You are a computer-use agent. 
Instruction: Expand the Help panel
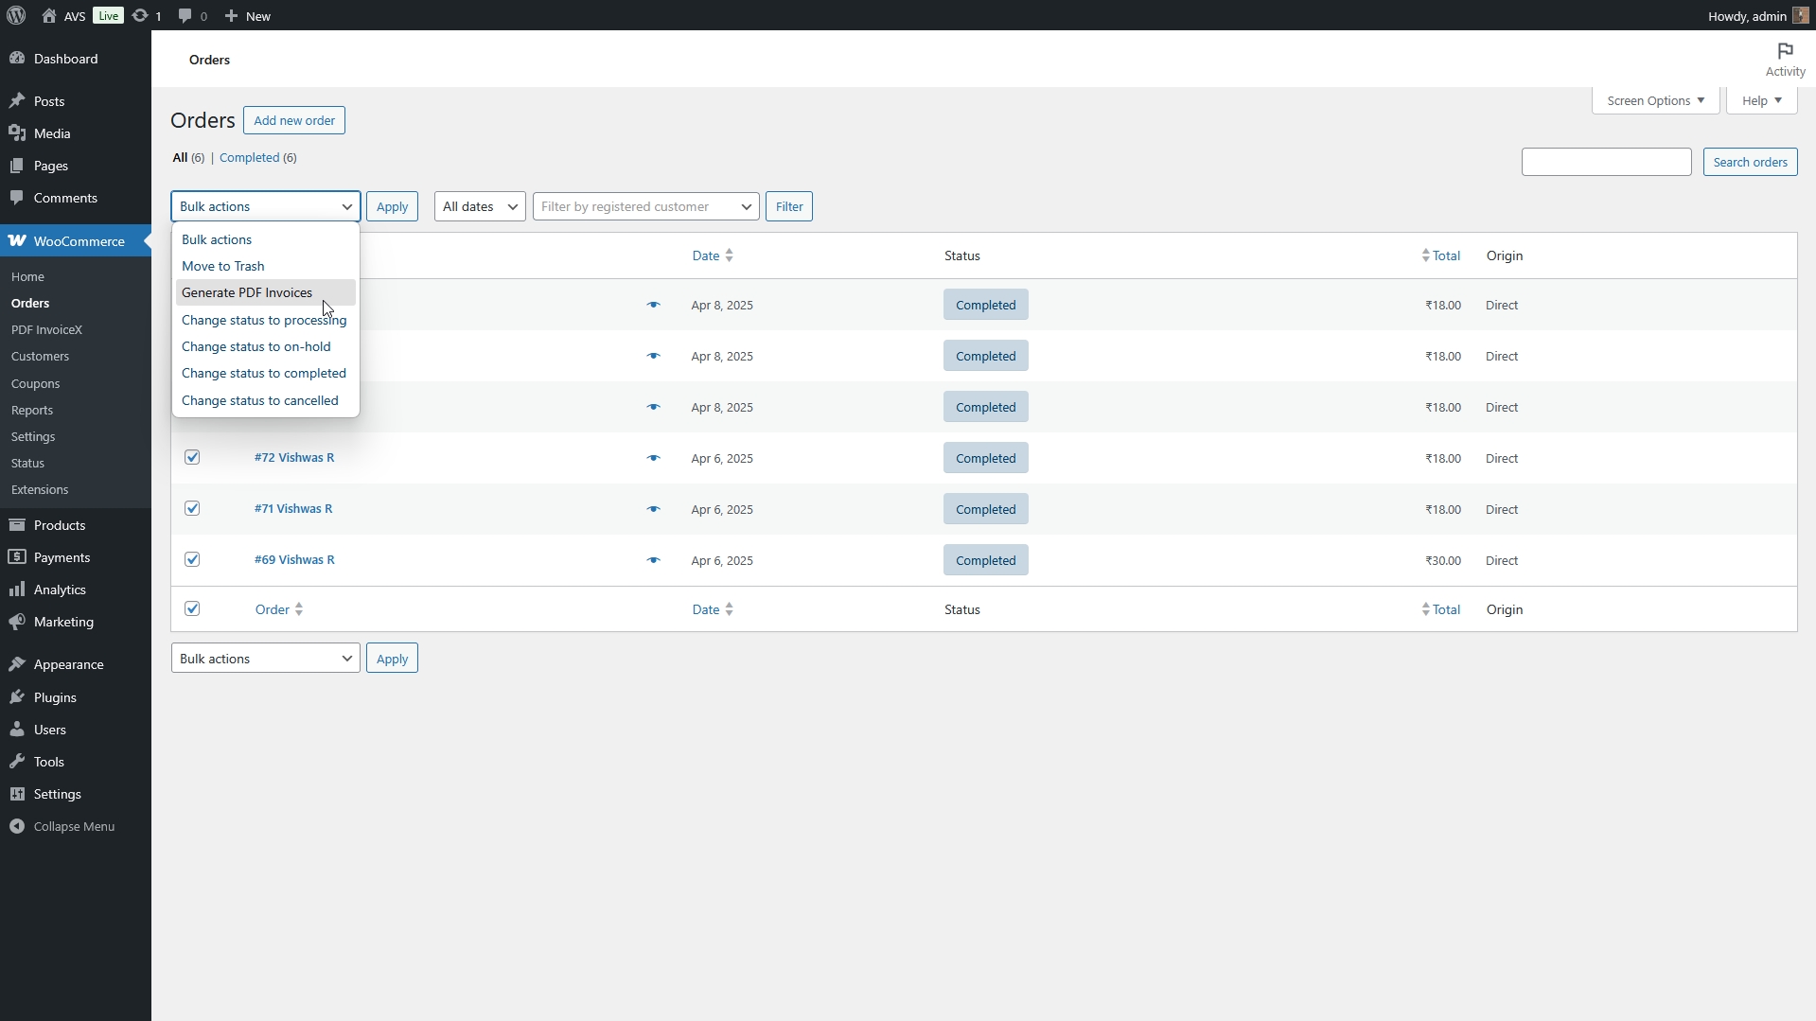1761,100
